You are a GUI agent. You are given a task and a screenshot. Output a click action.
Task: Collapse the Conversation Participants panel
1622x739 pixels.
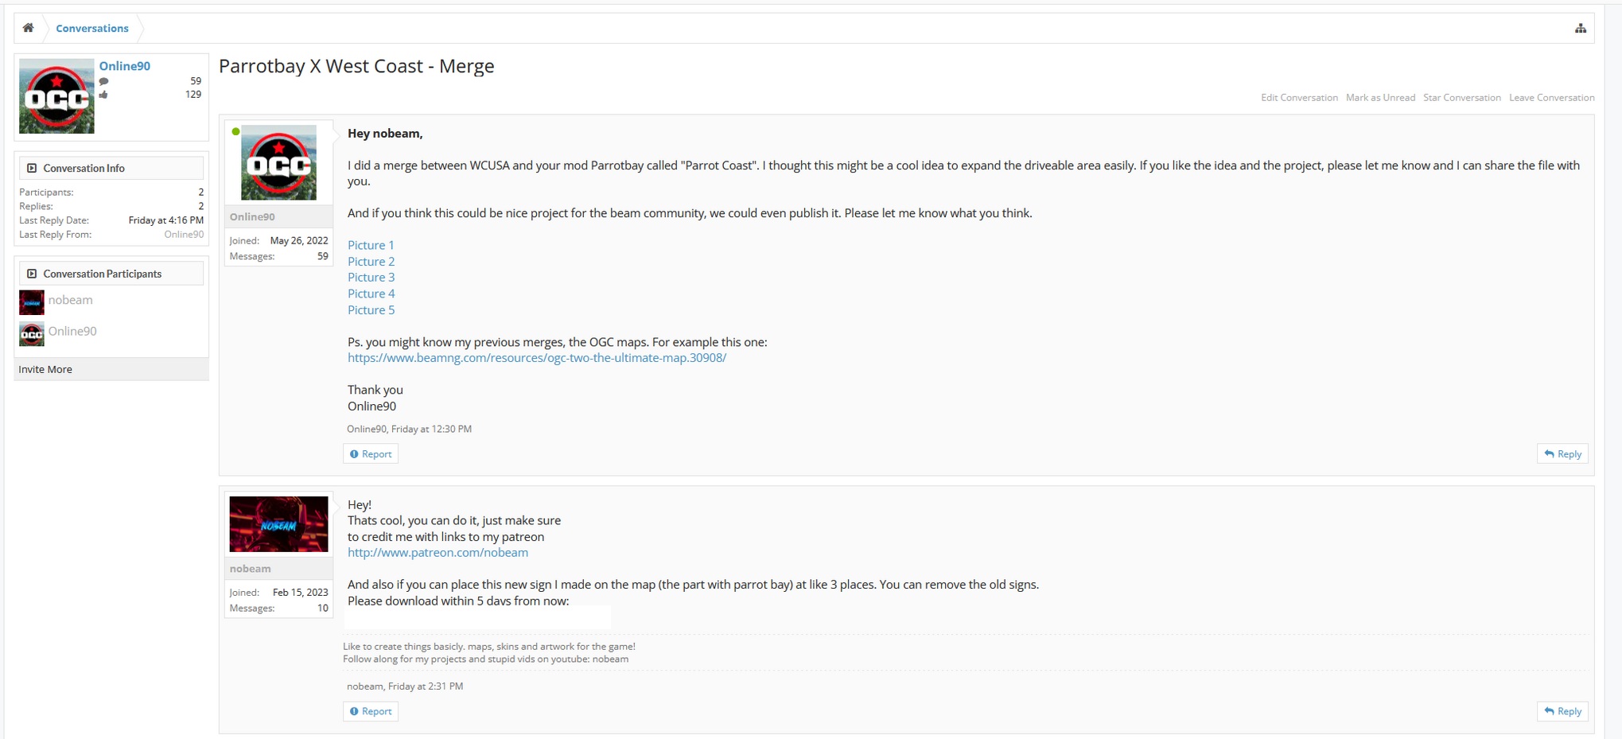click(x=32, y=274)
